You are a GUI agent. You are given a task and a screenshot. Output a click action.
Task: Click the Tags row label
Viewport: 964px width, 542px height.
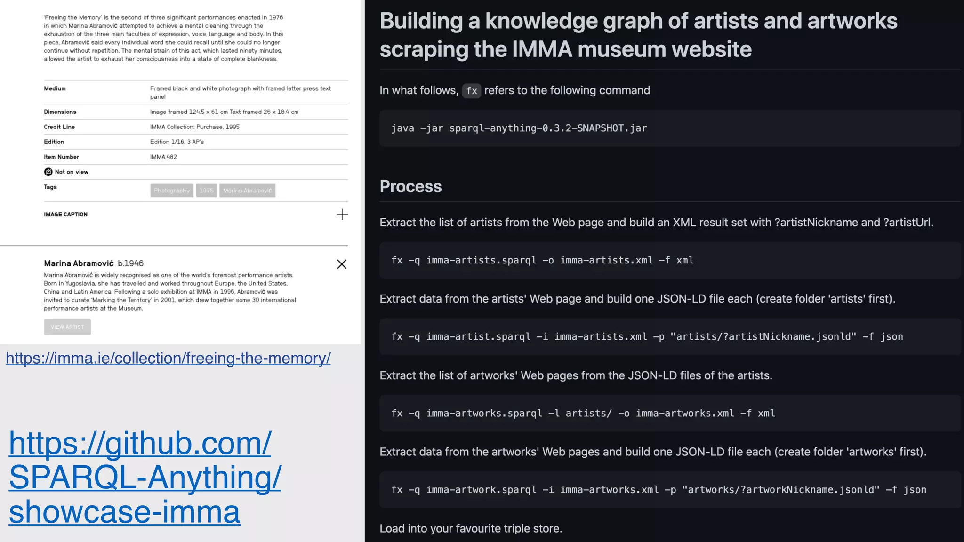click(x=50, y=187)
